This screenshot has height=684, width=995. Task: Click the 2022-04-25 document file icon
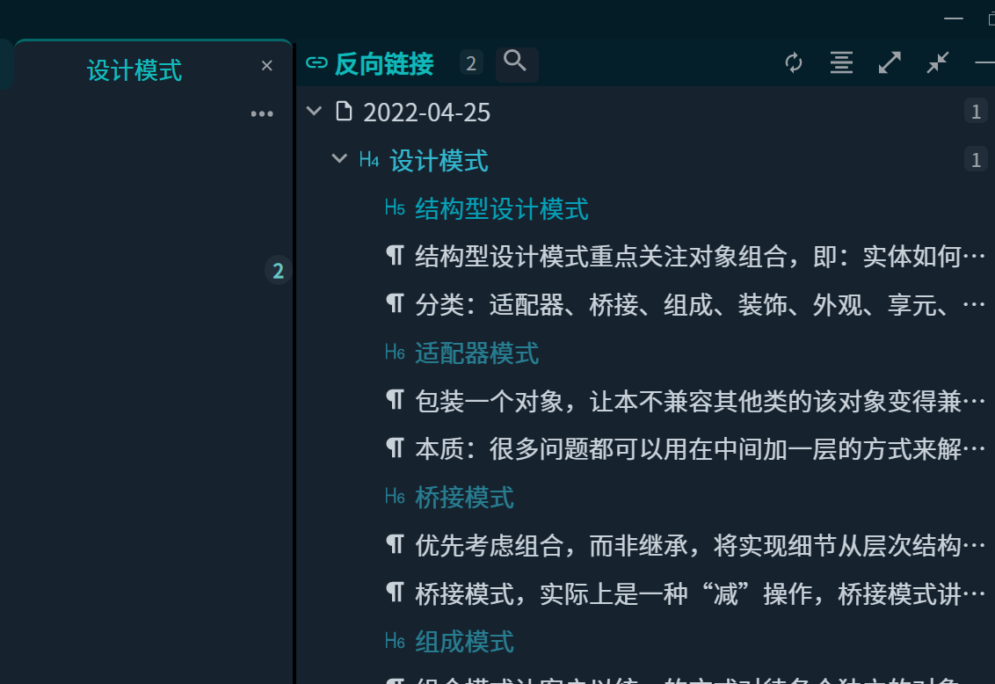pos(344,111)
